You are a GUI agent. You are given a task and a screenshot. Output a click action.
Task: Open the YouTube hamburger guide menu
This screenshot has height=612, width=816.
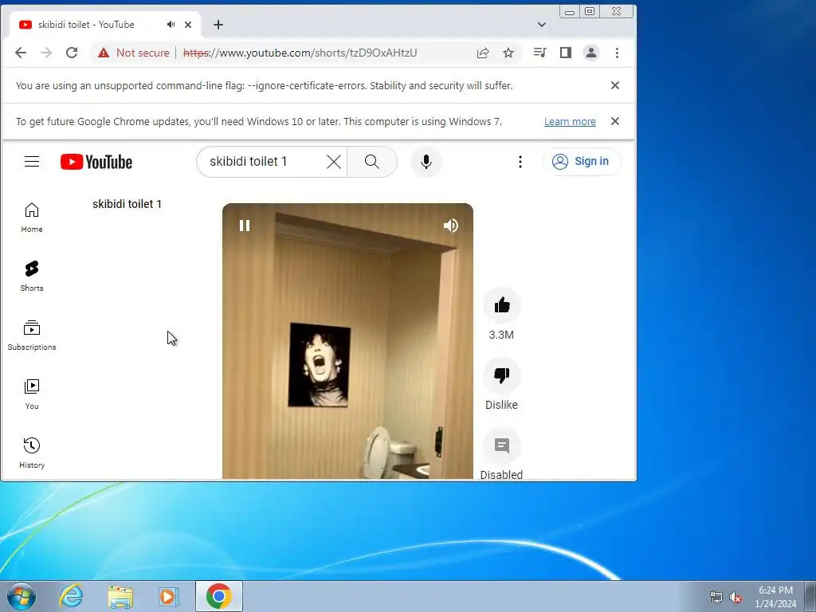pos(32,161)
